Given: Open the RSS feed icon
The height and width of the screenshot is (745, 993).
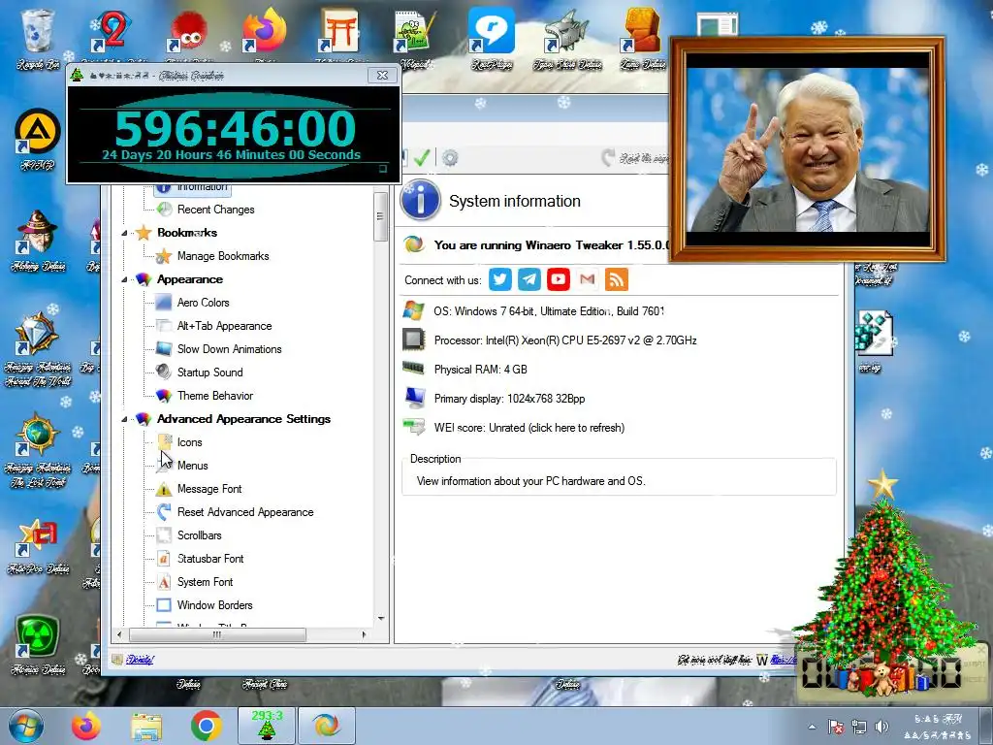Looking at the screenshot, I should click(x=616, y=279).
